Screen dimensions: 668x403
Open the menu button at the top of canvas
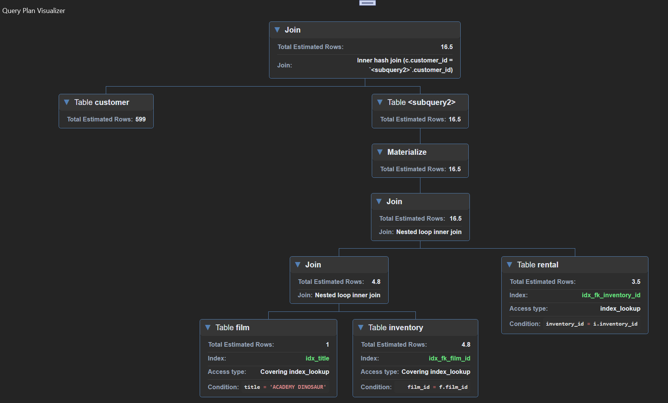point(367,2)
